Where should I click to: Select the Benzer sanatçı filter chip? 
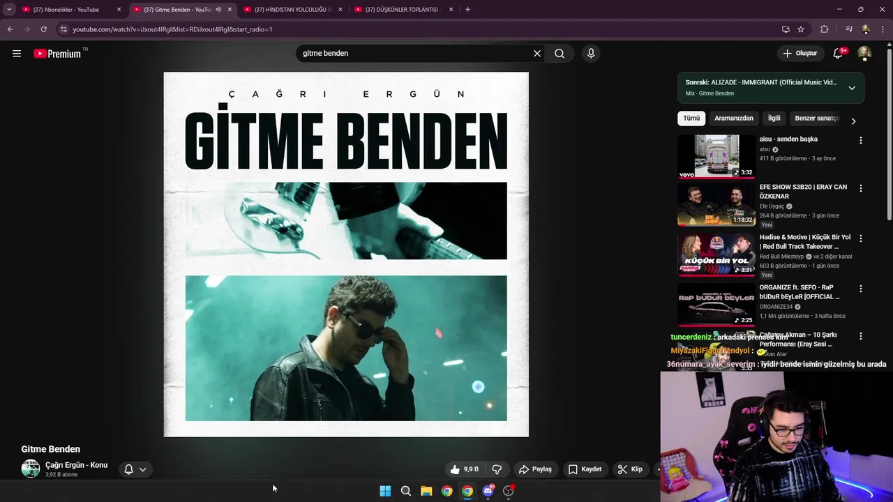[x=816, y=119]
